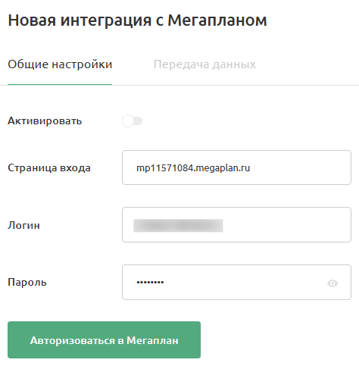
Task: Click the white knob of Активировать switch
Action: coord(128,121)
